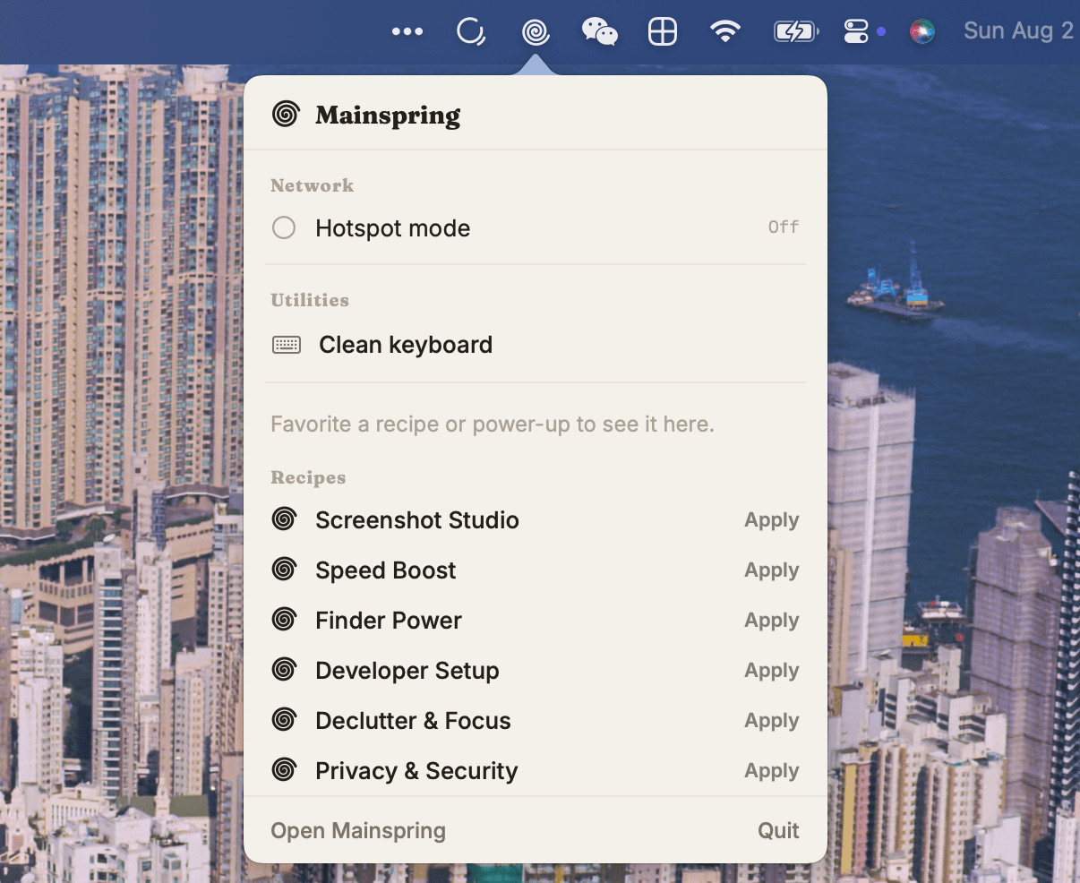Click the Privacy & Security spiral icon
The height and width of the screenshot is (883, 1080).
[x=285, y=769]
